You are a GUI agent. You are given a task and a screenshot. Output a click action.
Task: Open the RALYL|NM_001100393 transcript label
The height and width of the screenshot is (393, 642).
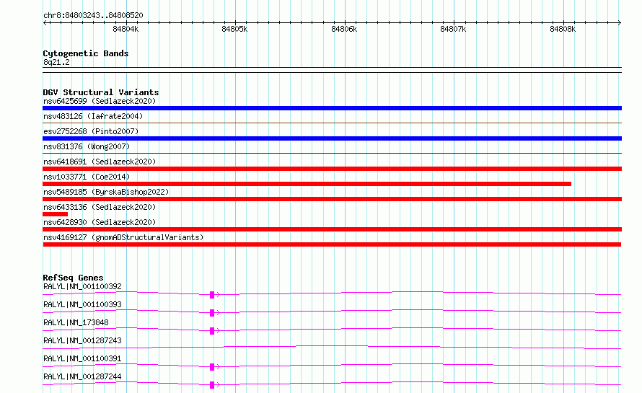82,304
